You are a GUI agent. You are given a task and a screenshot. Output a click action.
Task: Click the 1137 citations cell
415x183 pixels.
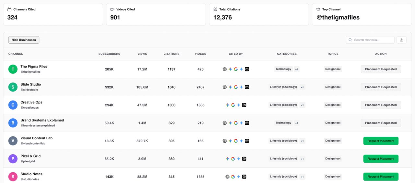pos(172,69)
